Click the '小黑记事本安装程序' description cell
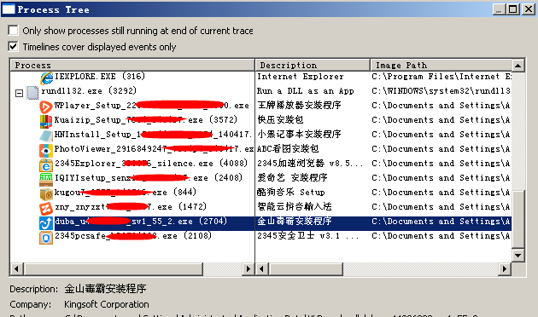Screen dimensions: 538x317 (299, 134)
